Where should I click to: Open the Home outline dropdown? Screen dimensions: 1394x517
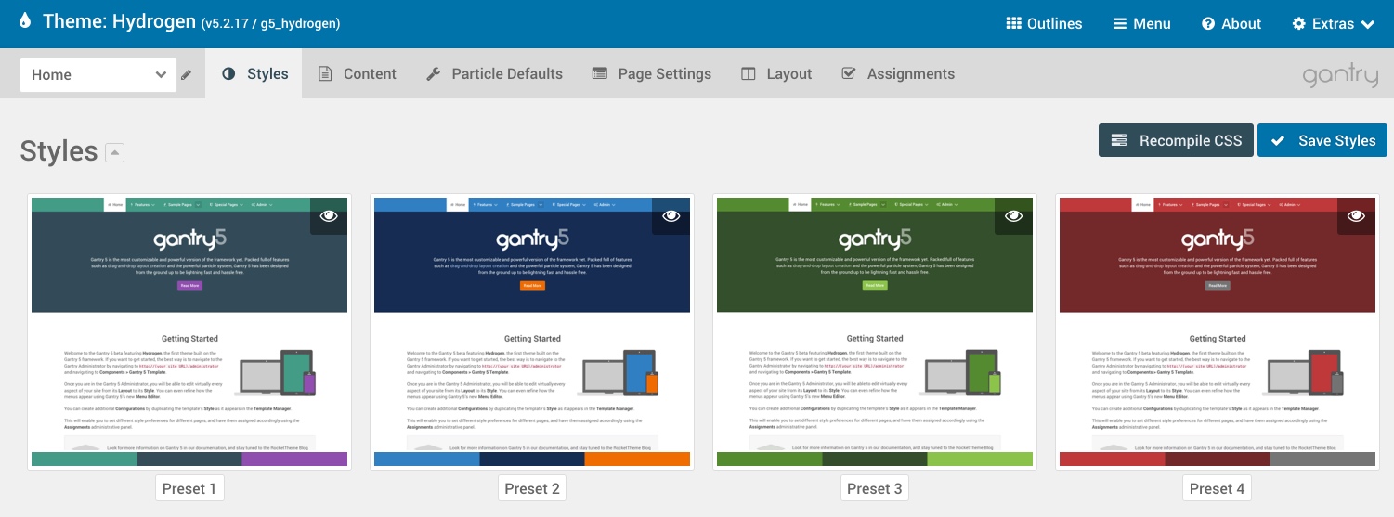coord(98,75)
